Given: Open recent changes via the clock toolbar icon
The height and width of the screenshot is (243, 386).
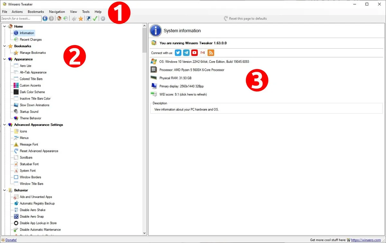Looking at the screenshot, I should (x=66, y=18).
